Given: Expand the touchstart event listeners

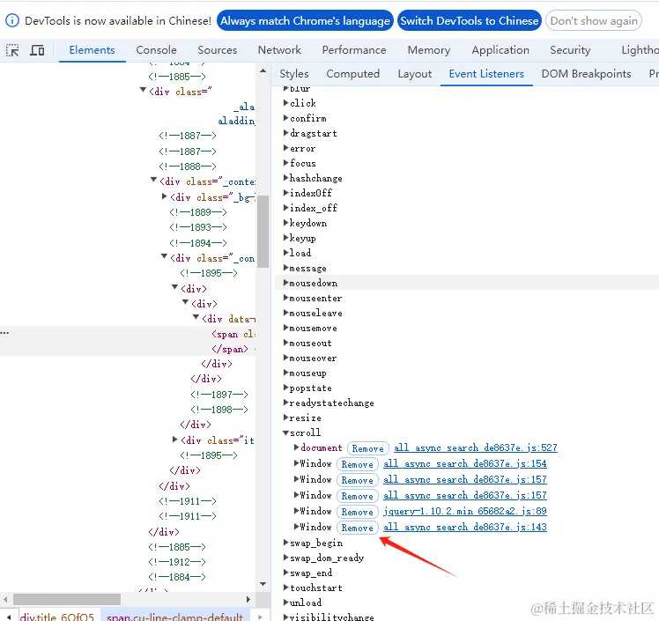Looking at the screenshot, I should (286, 588).
